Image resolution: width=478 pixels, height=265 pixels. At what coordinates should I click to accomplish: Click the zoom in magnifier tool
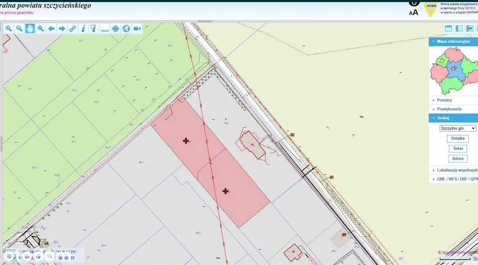coord(9,28)
